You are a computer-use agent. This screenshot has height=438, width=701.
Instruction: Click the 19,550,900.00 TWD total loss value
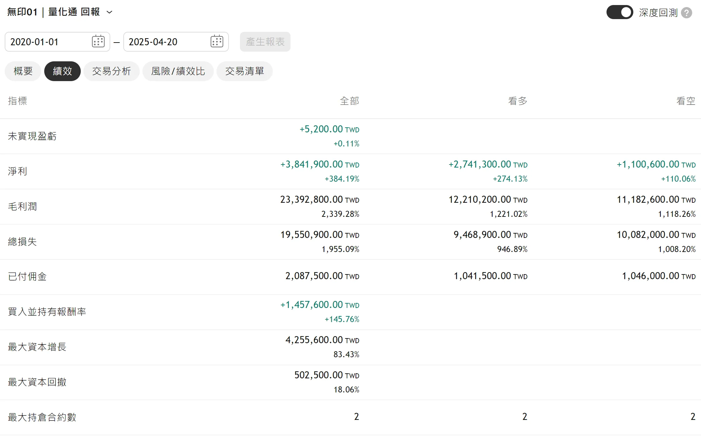click(320, 235)
